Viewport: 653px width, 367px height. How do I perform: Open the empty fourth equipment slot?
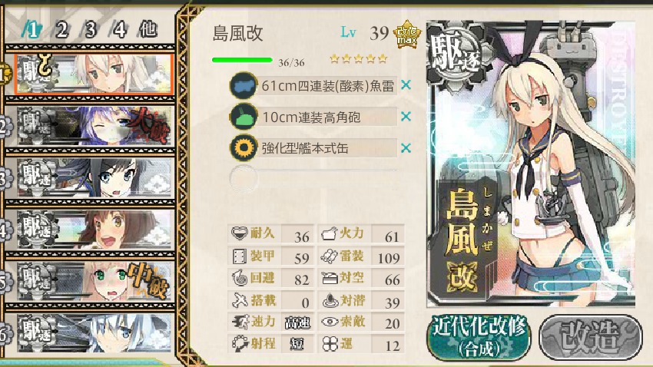pyautogui.click(x=313, y=178)
